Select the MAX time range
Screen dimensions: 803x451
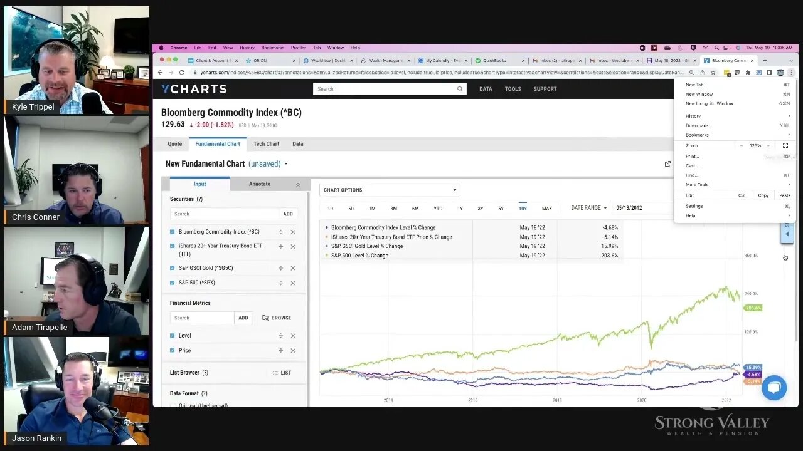(547, 209)
